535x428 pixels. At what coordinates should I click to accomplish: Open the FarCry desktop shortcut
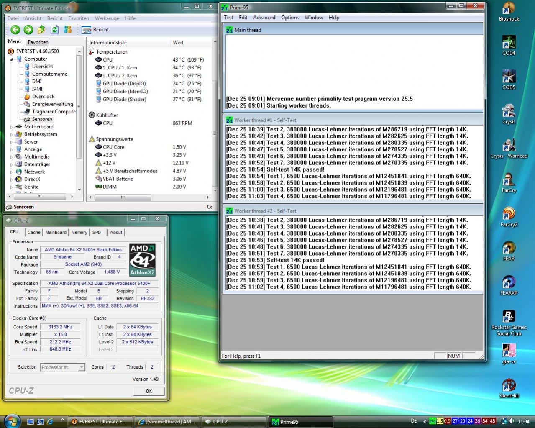tap(509, 183)
